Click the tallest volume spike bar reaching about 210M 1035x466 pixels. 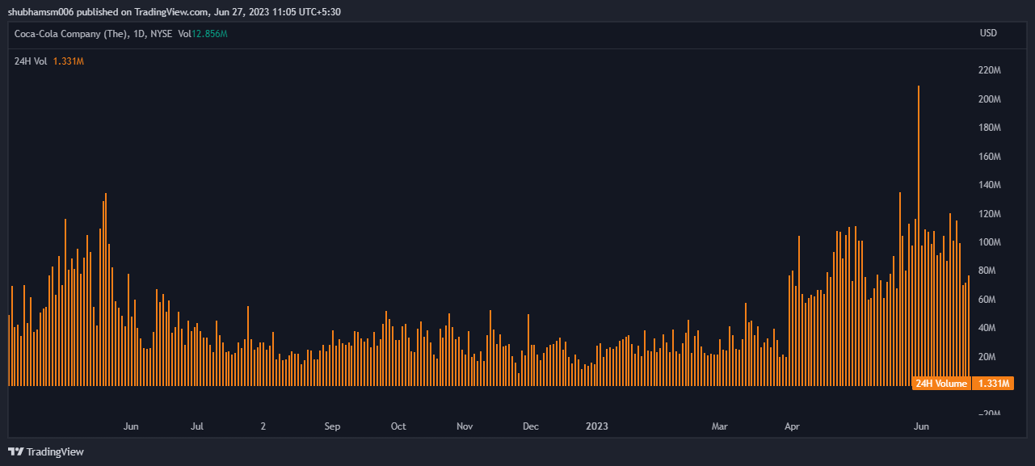919,235
